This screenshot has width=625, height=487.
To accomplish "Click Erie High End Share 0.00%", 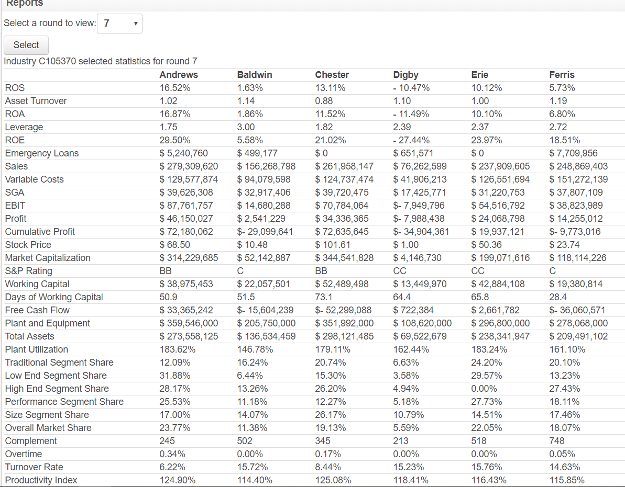I will point(484,389).
